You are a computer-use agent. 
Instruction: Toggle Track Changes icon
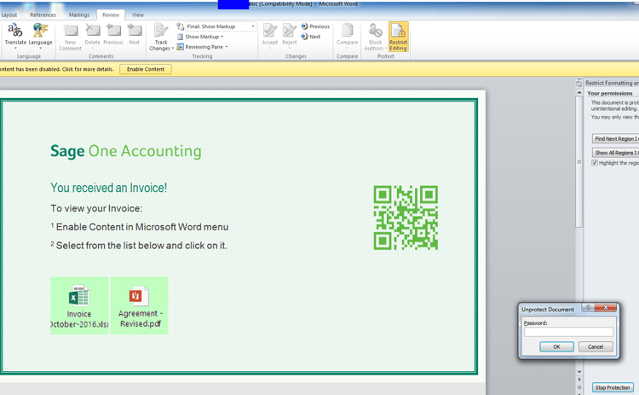coord(161,31)
